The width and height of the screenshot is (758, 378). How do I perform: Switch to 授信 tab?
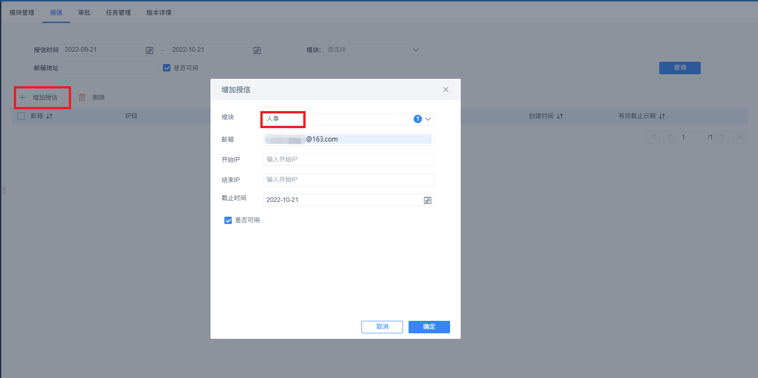click(x=56, y=12)
